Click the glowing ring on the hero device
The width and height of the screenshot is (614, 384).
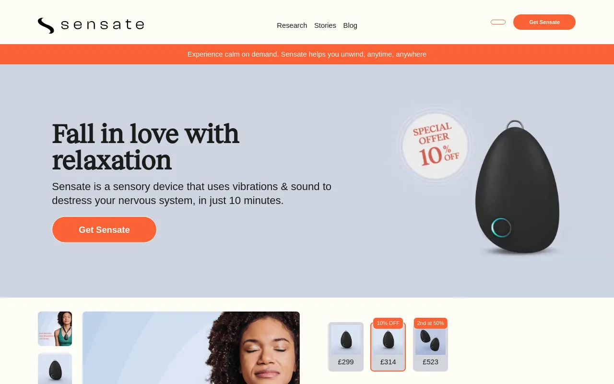coord(501,228)
